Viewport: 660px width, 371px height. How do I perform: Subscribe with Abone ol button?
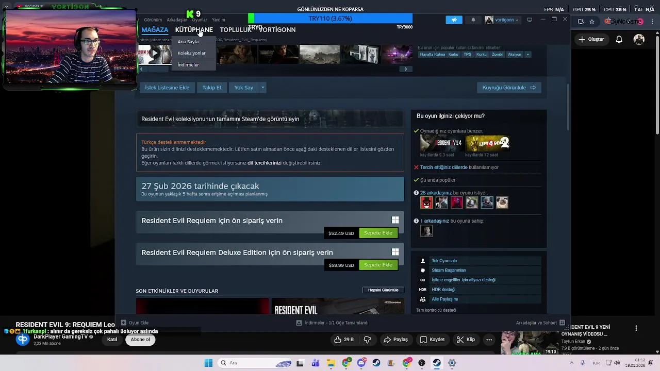(140, 340)
